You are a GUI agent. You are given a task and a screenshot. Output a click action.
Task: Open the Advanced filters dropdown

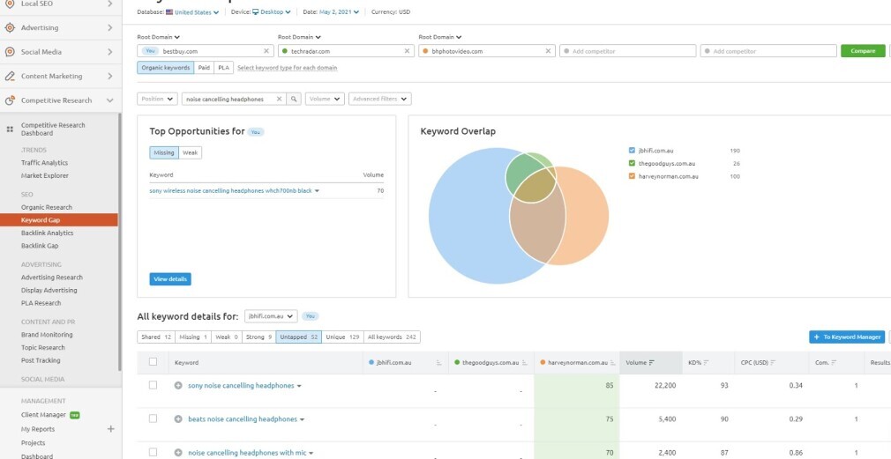(x=380, y=99)
